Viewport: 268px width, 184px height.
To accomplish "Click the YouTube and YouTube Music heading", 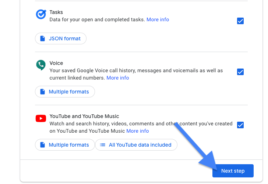I will (x=84, y=116).
